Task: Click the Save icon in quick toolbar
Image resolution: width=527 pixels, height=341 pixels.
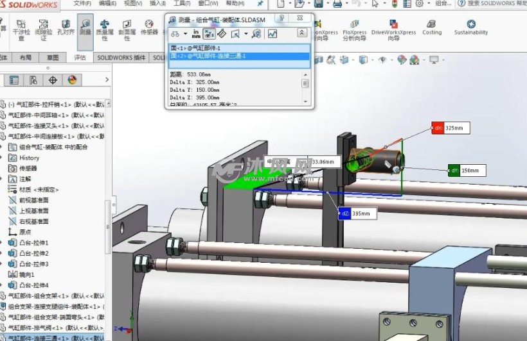Action: coord(318,4)
